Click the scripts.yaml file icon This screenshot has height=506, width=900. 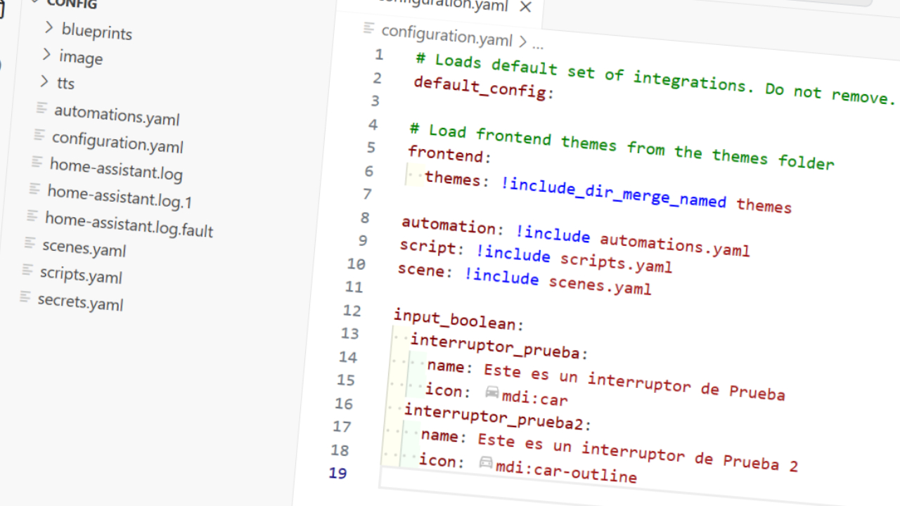pyautogui.click(x=27, y=270)
